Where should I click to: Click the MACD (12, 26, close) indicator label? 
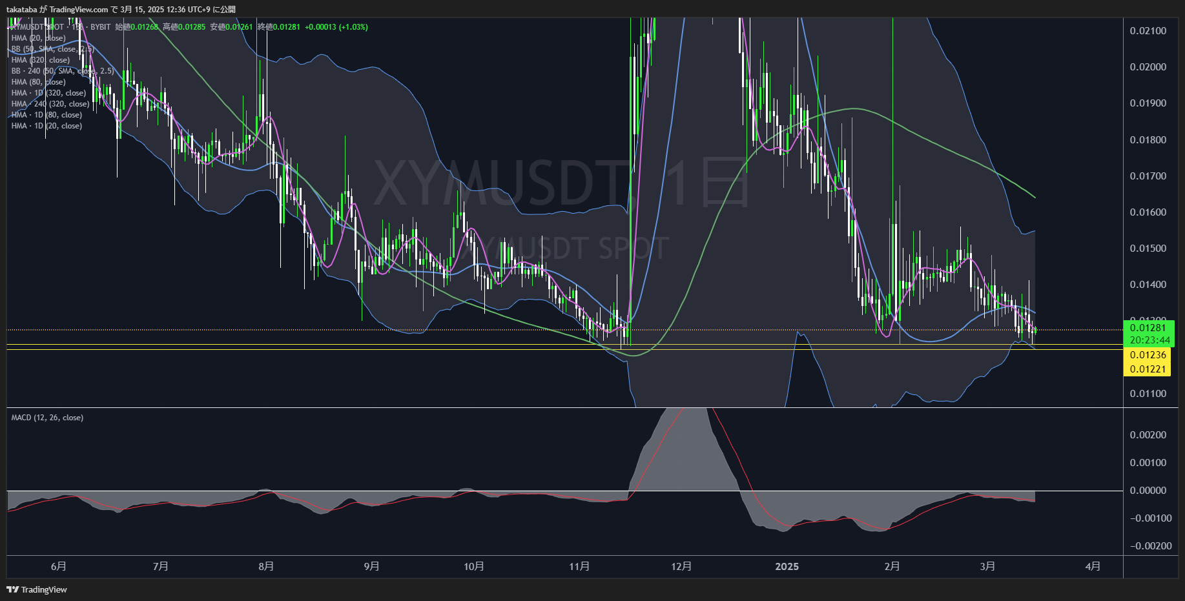coord(47,418)
